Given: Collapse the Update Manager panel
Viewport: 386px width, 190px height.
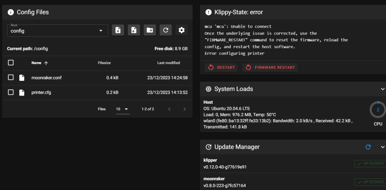Looking at the screenshot, I should [383, 147].
